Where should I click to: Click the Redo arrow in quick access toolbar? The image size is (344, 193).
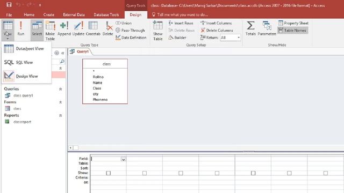tap(28, 5)
